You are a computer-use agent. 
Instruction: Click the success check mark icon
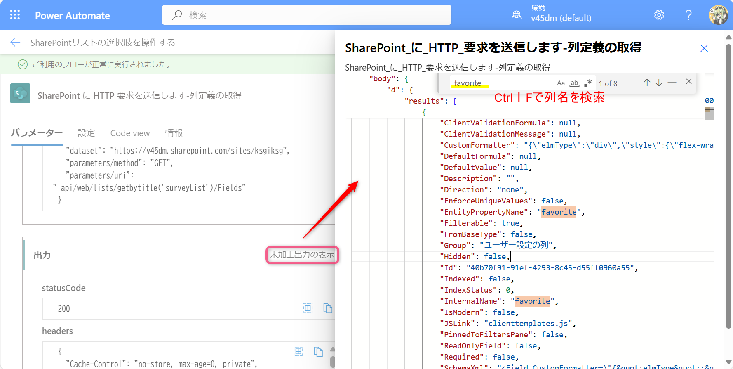tap(23, 64)
